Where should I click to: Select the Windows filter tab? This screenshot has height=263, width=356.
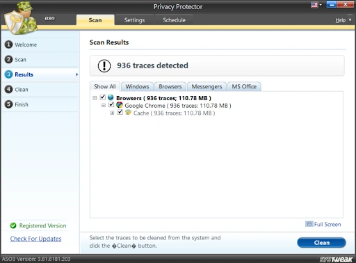(x=137, y=86)
